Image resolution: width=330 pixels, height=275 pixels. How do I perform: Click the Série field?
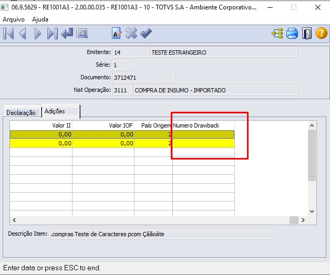pos(120,65)
